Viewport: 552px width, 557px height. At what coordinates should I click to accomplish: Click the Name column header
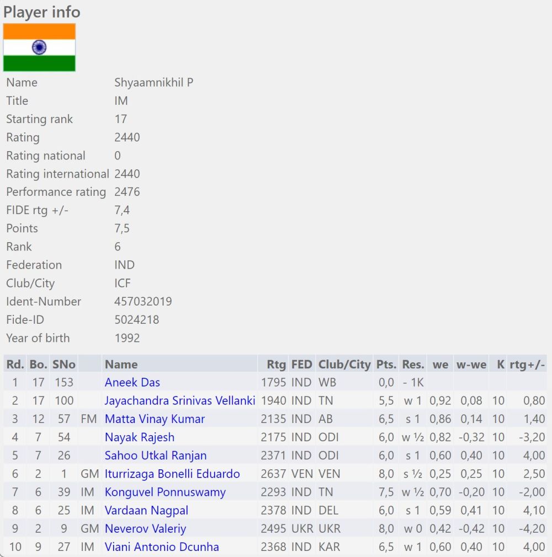121,364
